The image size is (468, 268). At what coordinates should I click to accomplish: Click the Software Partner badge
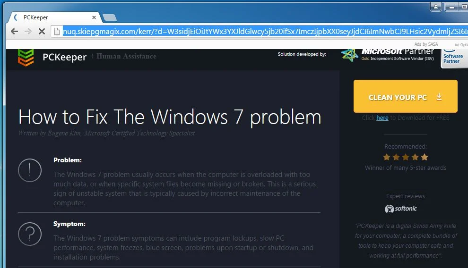tap(454, 58)
